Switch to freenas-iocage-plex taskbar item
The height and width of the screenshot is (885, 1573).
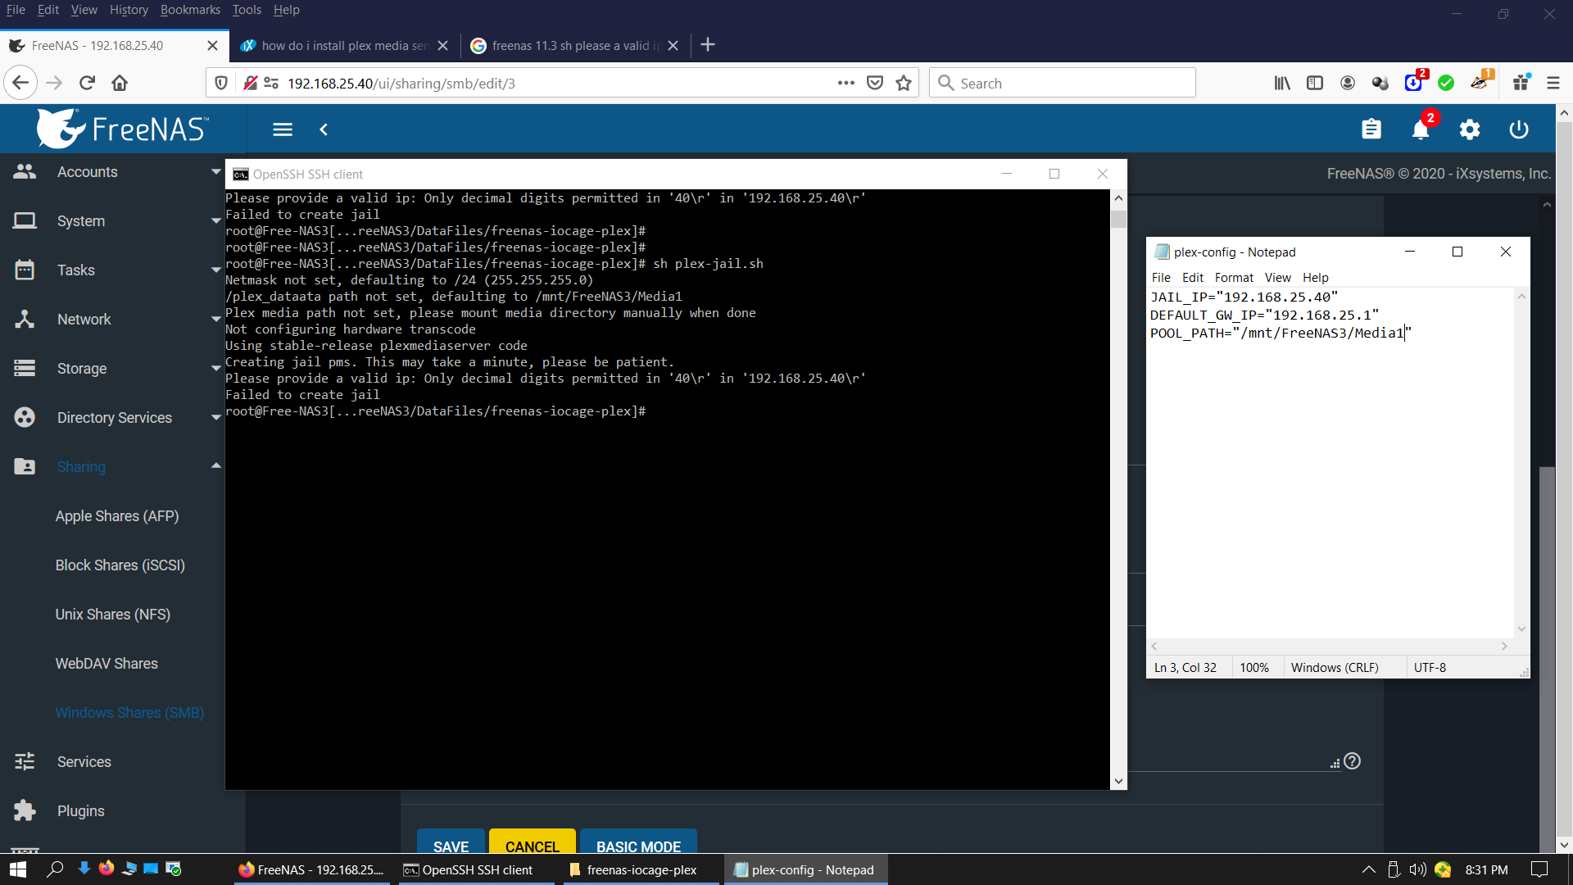640,869
